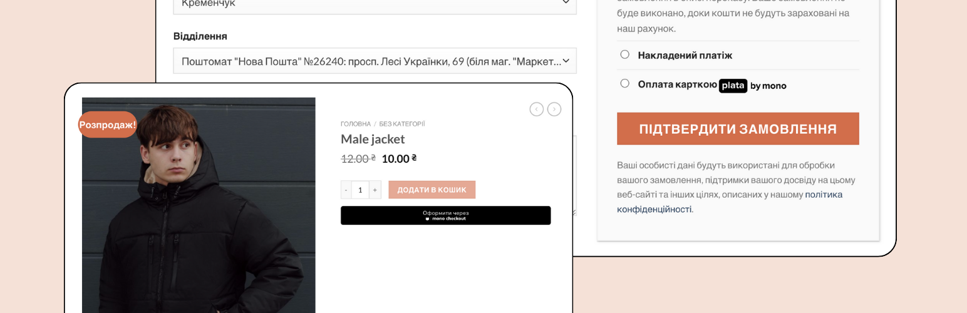Click the Розпродаж! sale badge

pyautogui.click(x=108, y=125)
